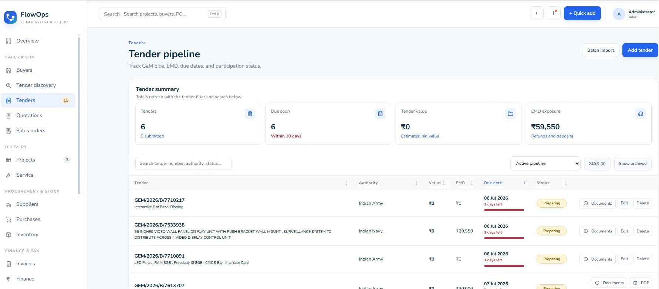Open the Overview dashboard icon

point(9,41)
